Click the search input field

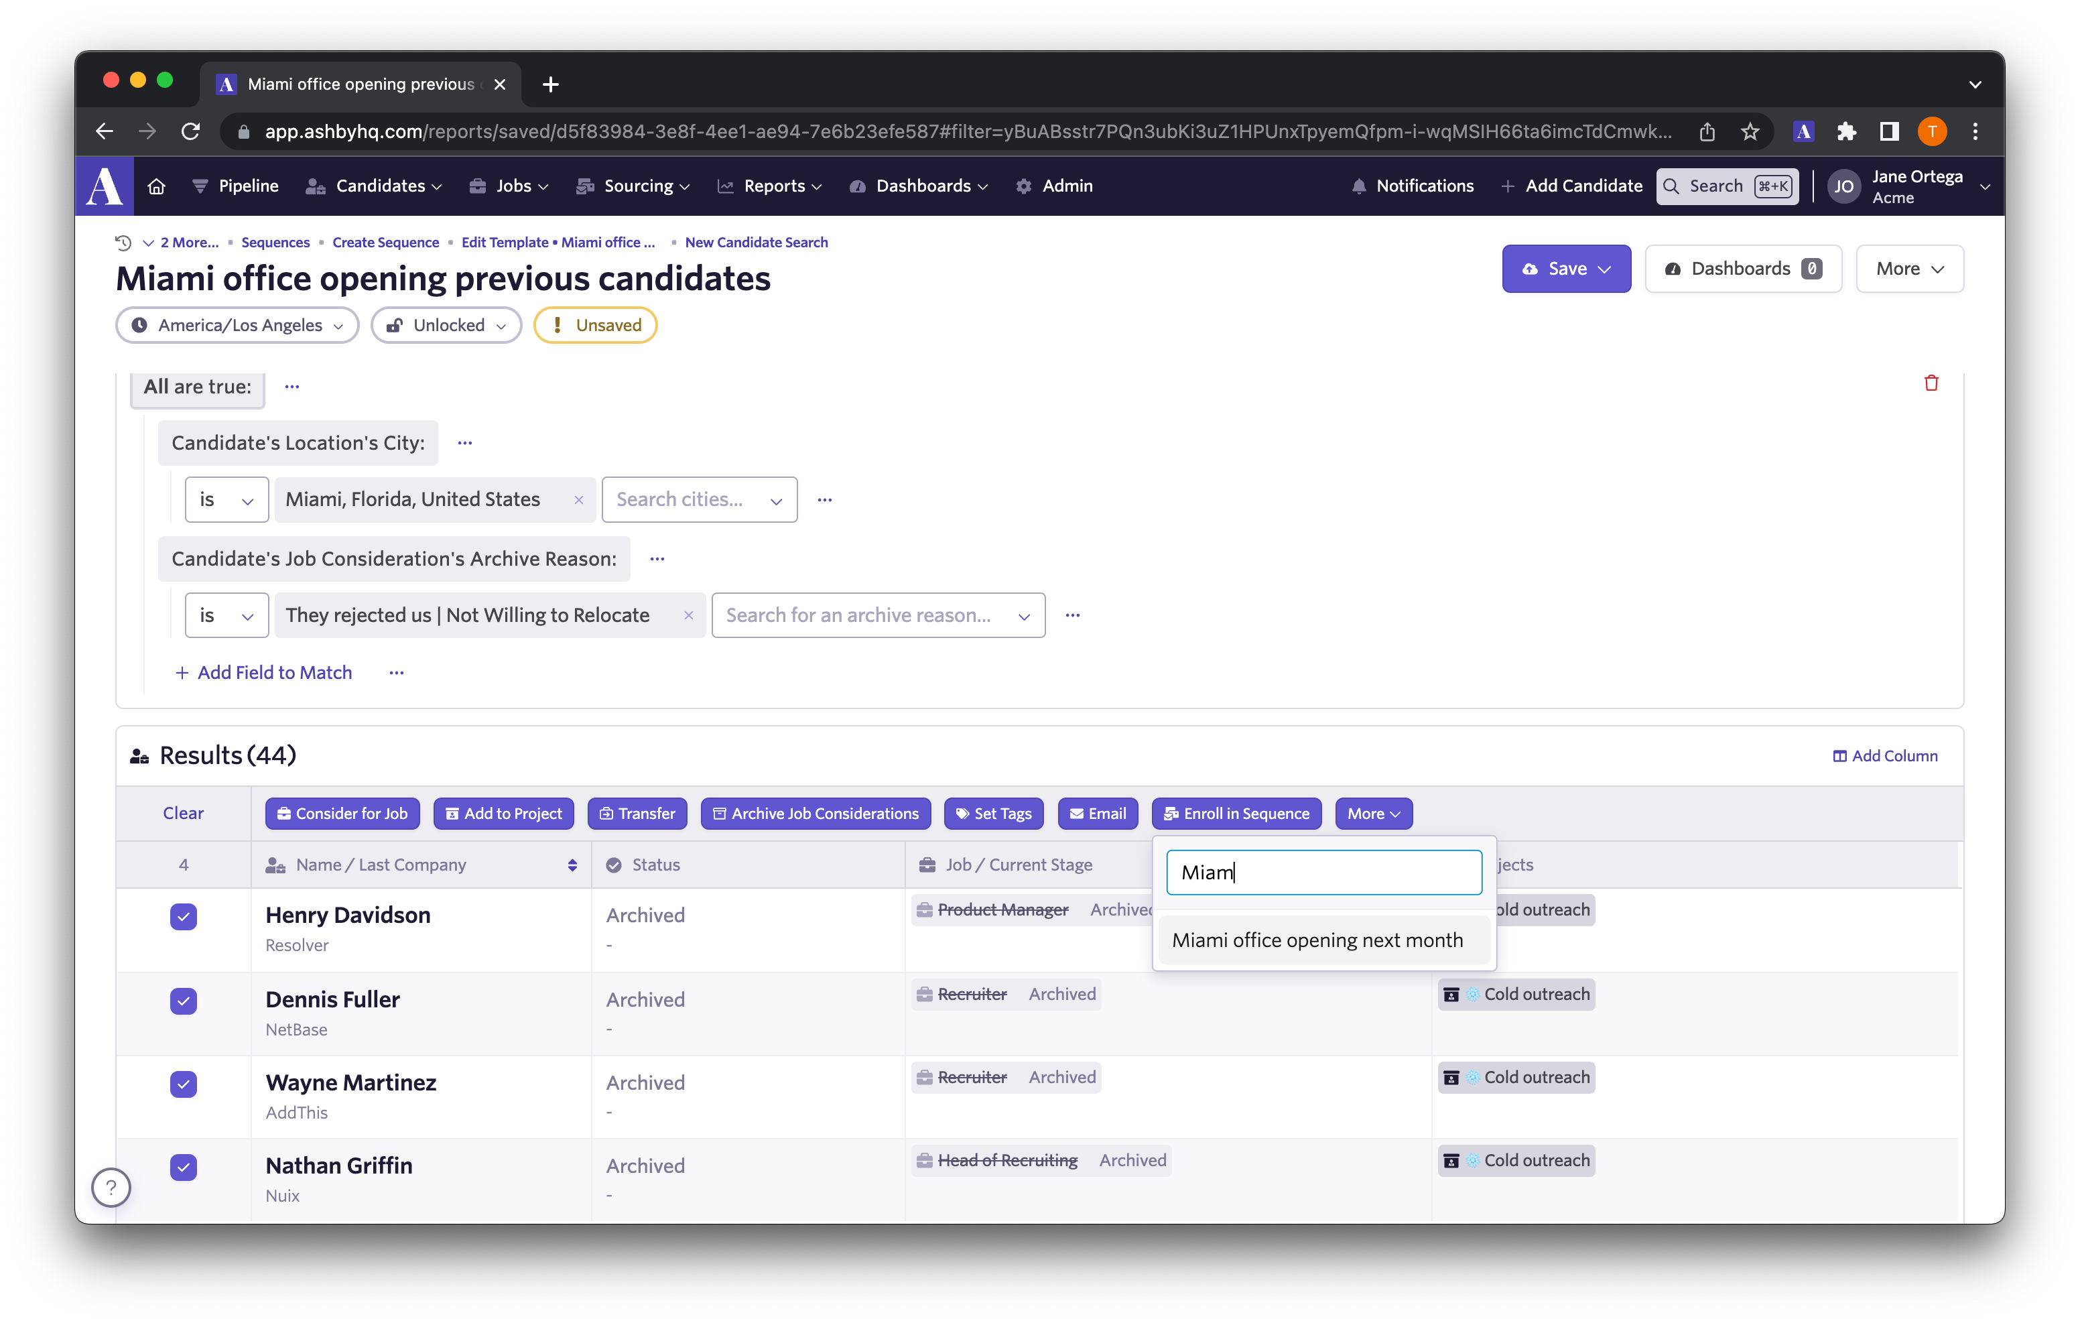[x=1323, y=871]
